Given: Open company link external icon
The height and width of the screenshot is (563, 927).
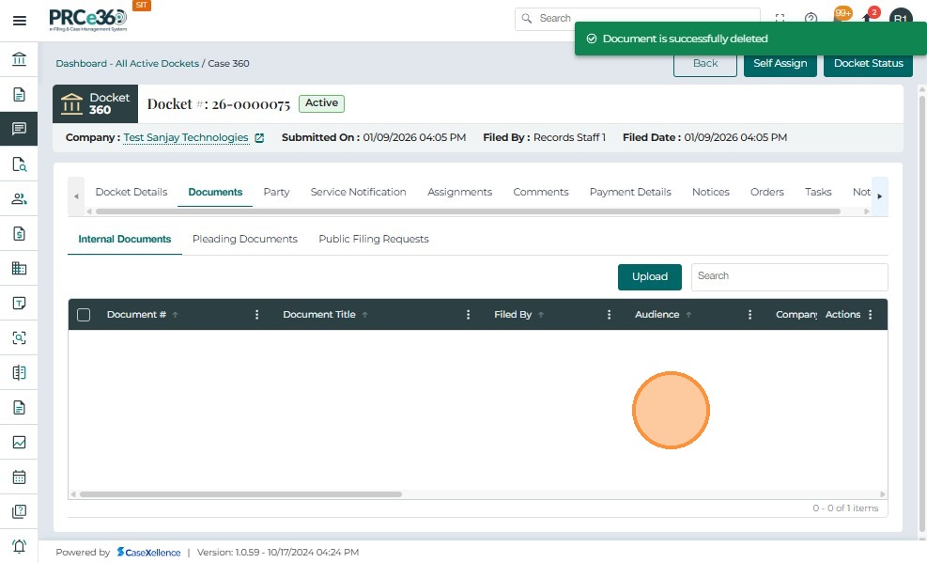Looking at the screenshot, I should (x=259, y=138).
